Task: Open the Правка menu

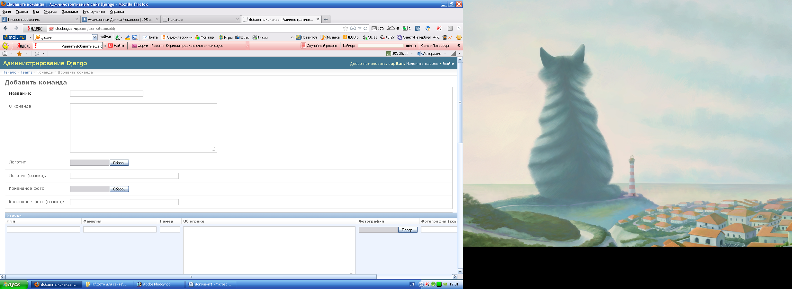Action: tap(22, 12)
